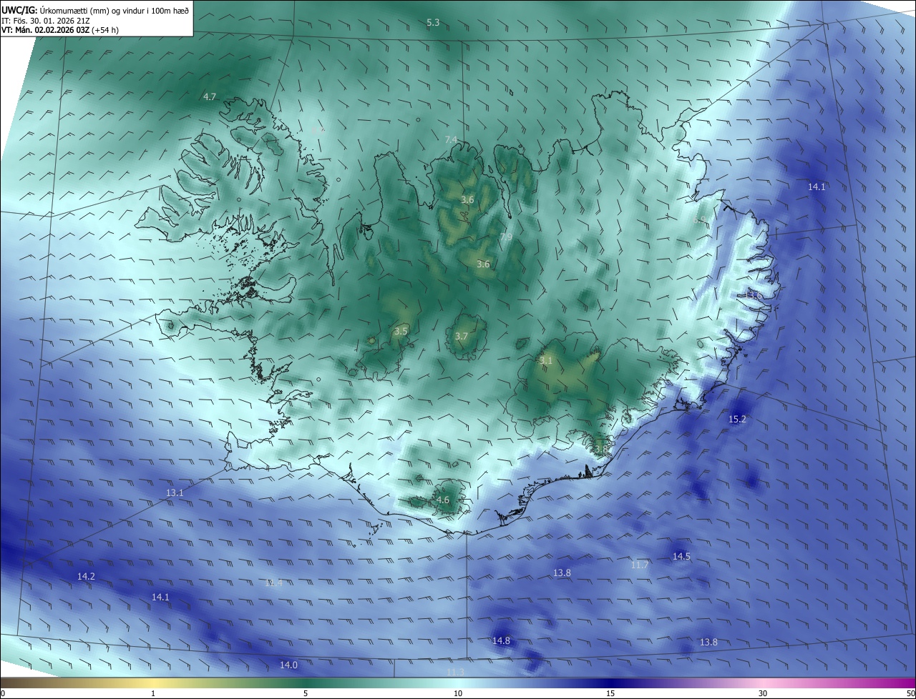Click the 10 tick on the color scale
Viewport: 916px width, 699px height.
[458, 693]
